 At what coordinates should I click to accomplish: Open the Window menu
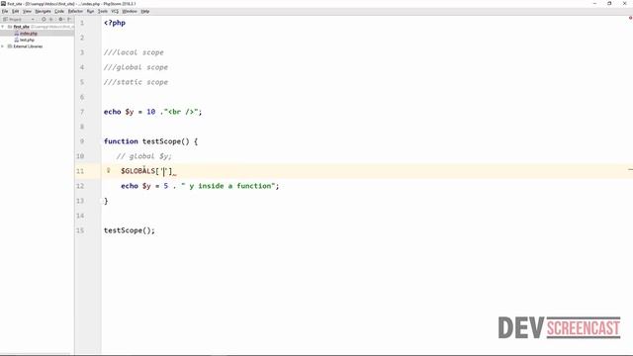pyautogui.click(x=130, y=11)
